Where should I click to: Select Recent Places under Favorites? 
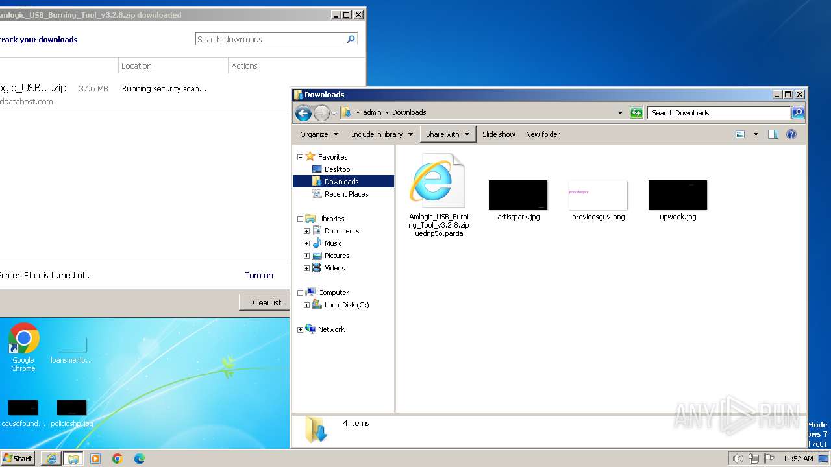click(346, 194)
